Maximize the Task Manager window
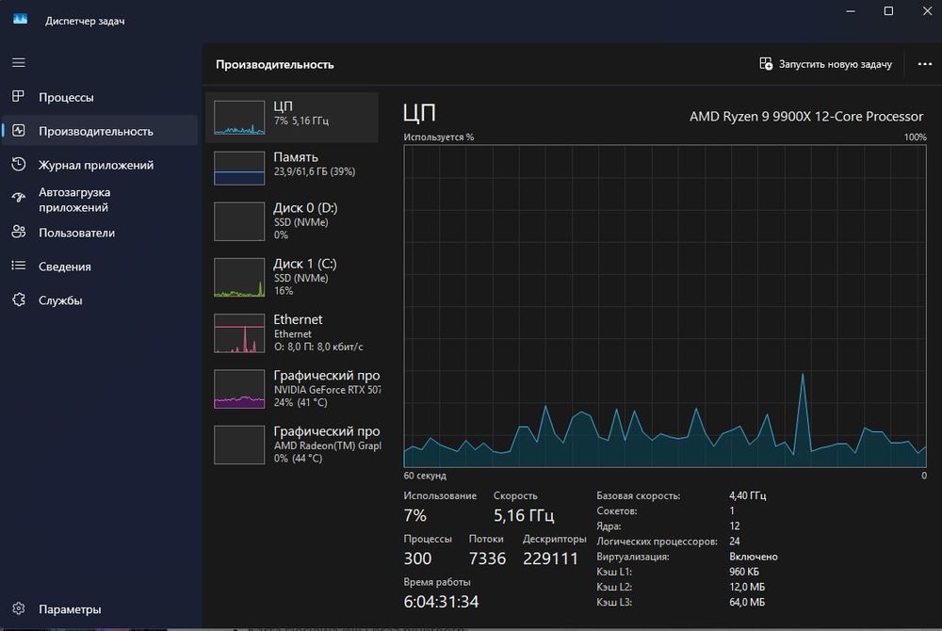Viewport: 942px width, 631px height. click(x=888, y=10)
